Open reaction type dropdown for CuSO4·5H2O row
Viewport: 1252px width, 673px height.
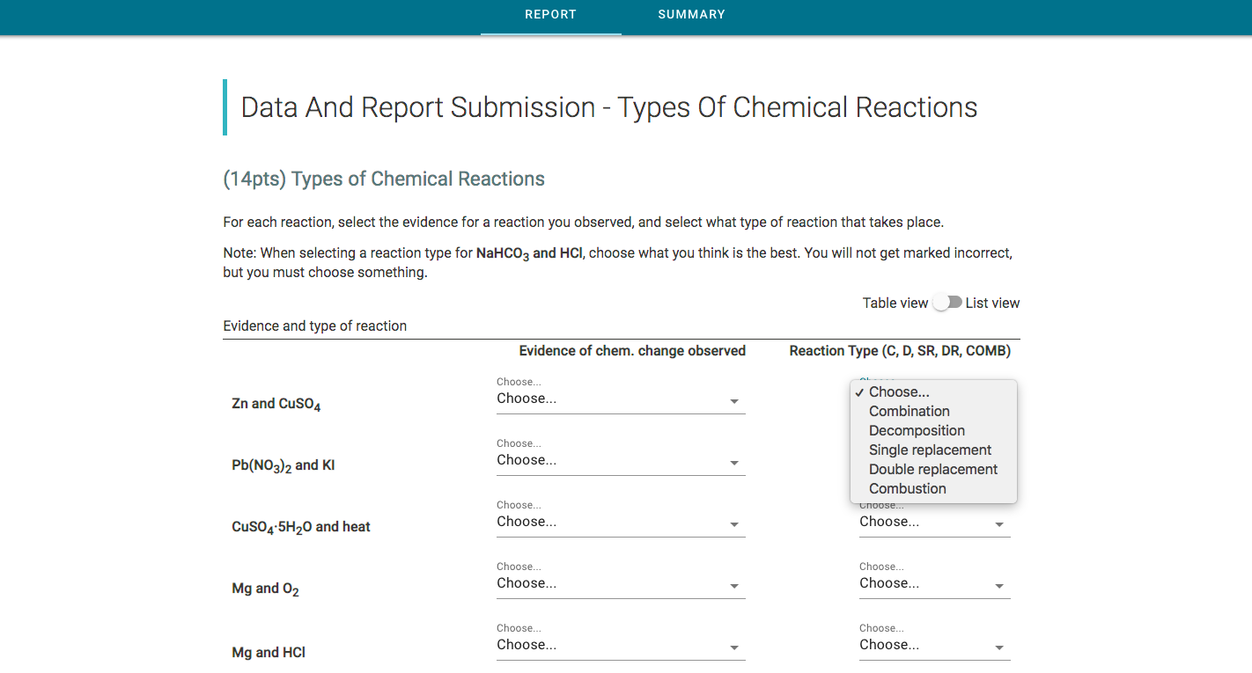point(934,522)
